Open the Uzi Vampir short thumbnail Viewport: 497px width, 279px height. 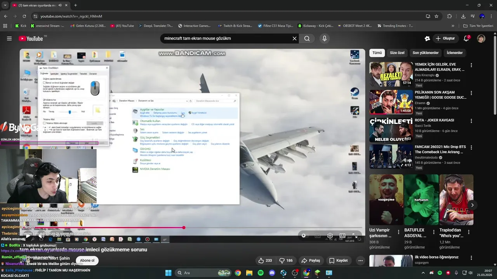point(386,200)
